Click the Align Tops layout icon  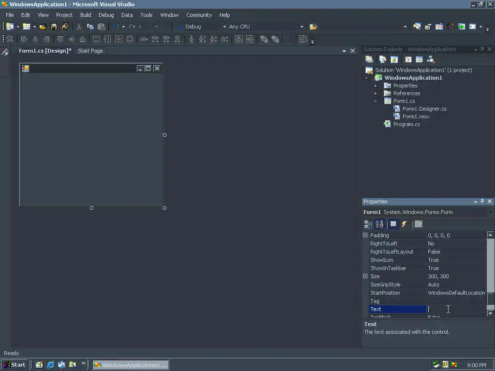(x=60, y=39)
